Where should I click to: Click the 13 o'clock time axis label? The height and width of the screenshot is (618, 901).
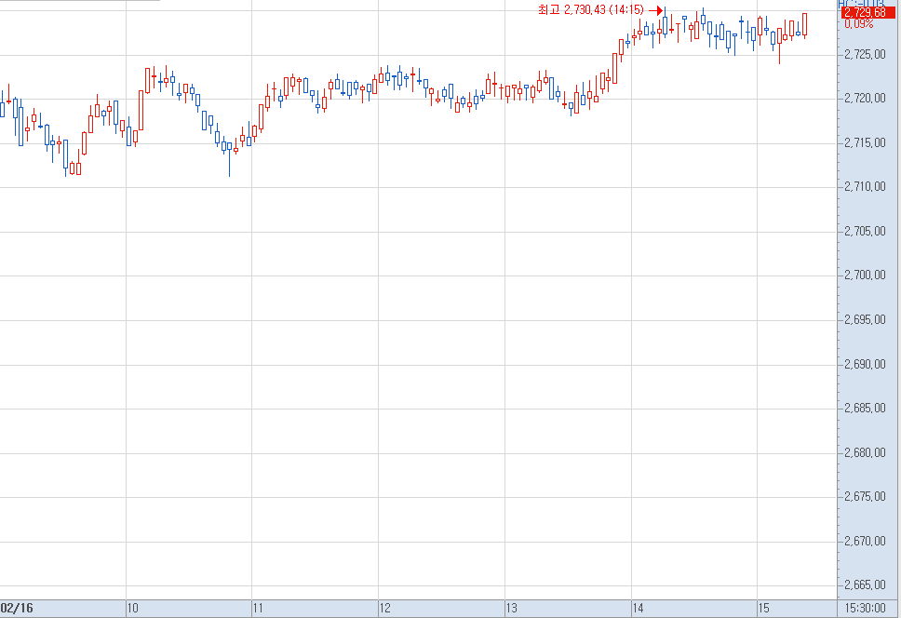[x=511, y=609]
